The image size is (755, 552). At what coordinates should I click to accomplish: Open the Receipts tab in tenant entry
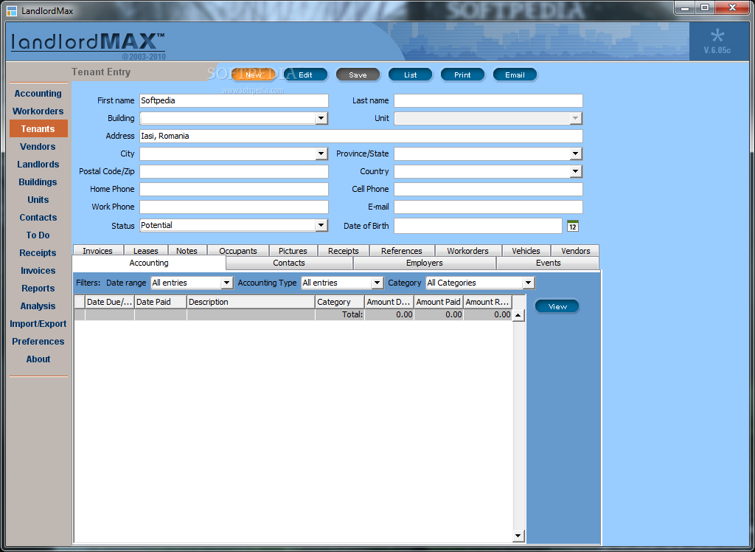[344, 251]
